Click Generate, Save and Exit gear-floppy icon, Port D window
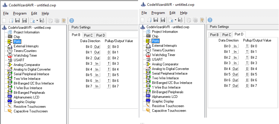Screen dimensions: 279x124 pyautogui.click(x=180, y=20)
